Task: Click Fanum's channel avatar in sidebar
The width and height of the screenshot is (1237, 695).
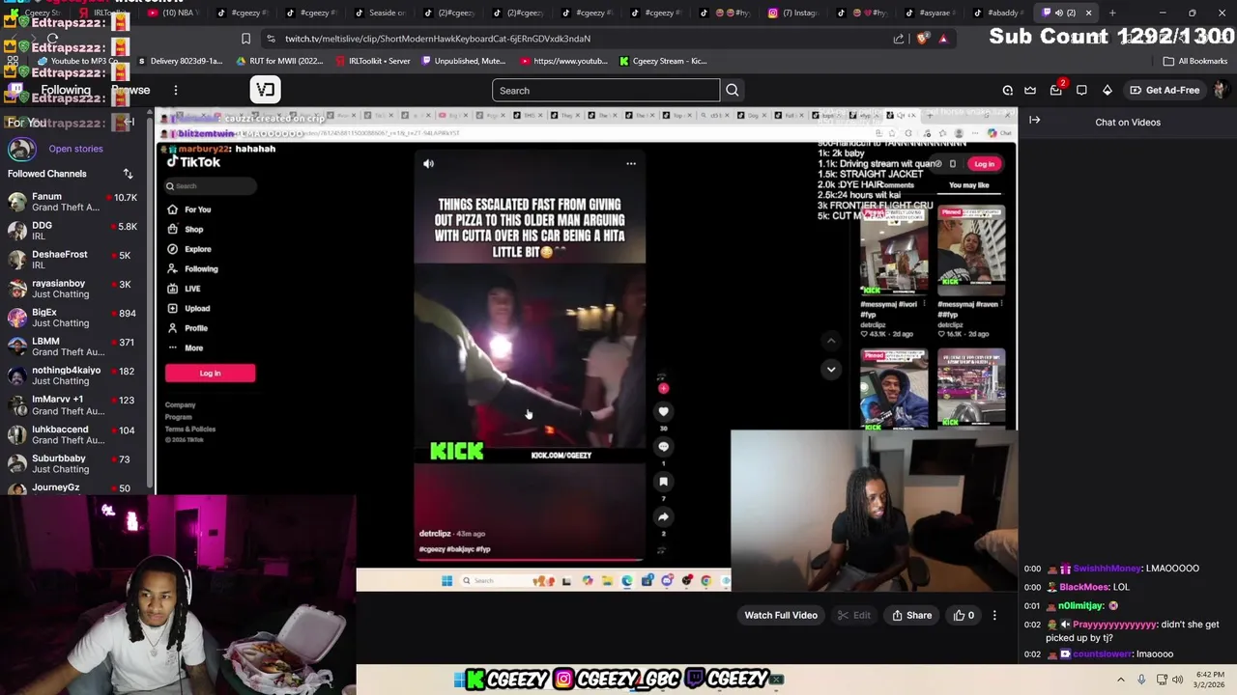Action: click(x=17, y=202)
